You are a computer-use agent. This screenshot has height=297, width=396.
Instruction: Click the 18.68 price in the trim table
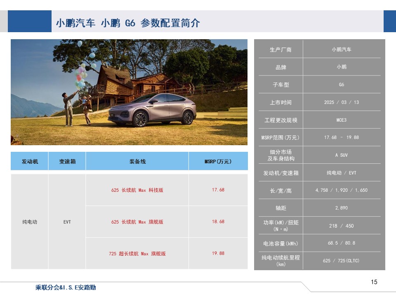pyautogui.click(x=218, y=222)
